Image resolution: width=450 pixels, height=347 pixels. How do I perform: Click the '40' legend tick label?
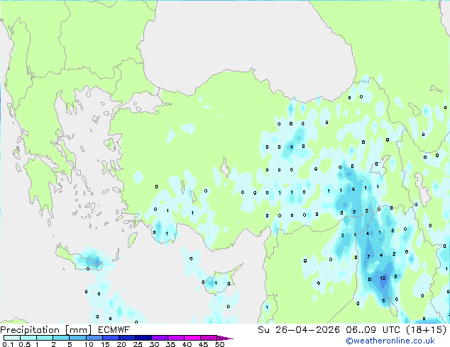point(187,344)
